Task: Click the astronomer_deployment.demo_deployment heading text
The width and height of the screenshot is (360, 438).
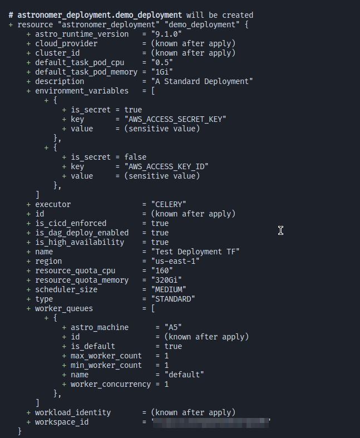Action: [100, 15]
